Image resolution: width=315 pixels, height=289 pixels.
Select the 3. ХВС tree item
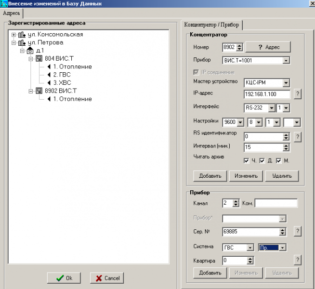(x=62, y=83)
